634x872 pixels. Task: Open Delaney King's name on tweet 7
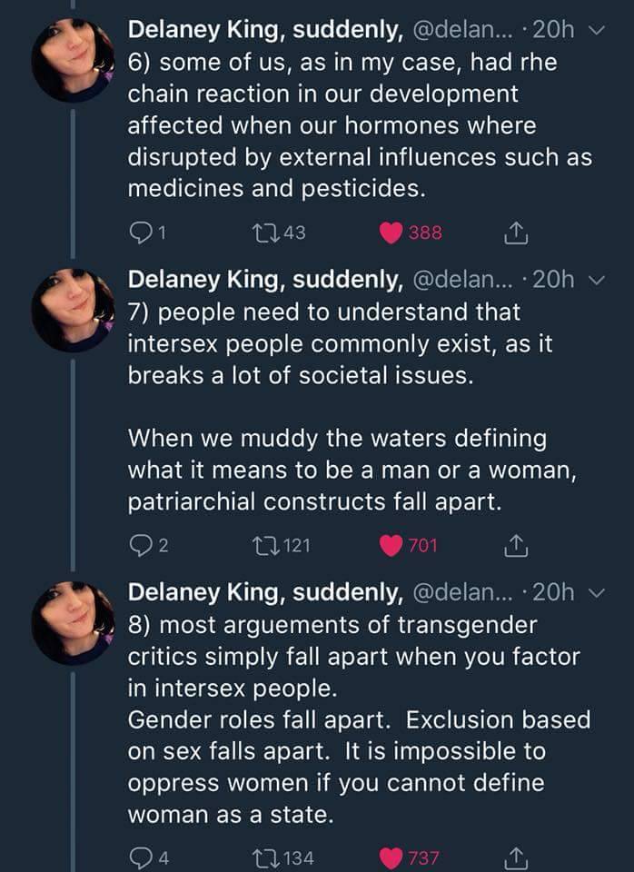pyautogui.click(x=265, y=280)
